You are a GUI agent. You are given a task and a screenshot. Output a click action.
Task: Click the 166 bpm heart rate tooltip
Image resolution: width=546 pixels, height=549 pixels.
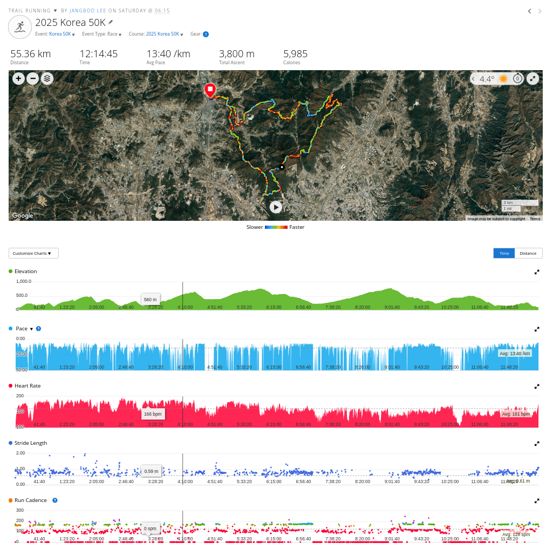(153, 414)
